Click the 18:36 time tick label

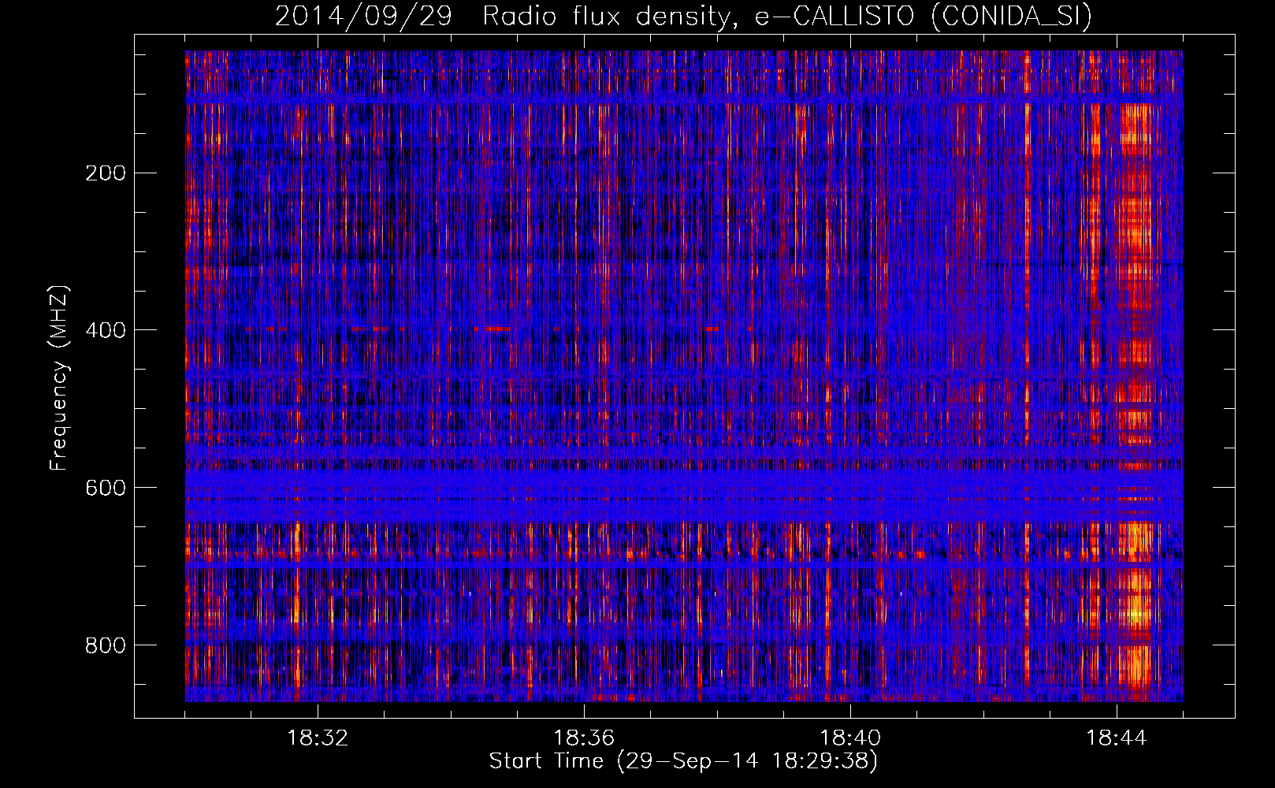click(584, 738)
